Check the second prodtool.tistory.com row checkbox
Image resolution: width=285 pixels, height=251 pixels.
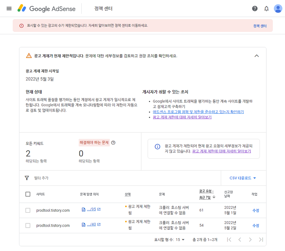point(28,226)
